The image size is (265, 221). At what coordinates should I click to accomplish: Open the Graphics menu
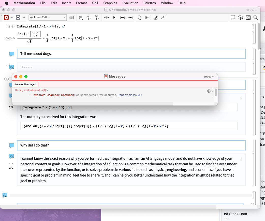pyautogui.click(x=110, y=3)
